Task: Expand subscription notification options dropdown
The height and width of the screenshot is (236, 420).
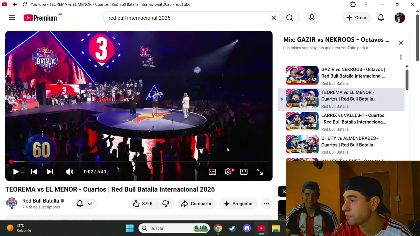Action: click(x=84, y=204)
